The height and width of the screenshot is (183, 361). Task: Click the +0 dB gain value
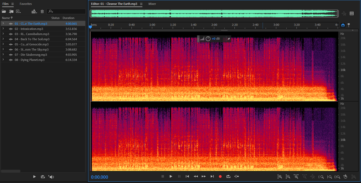(216, 39)
